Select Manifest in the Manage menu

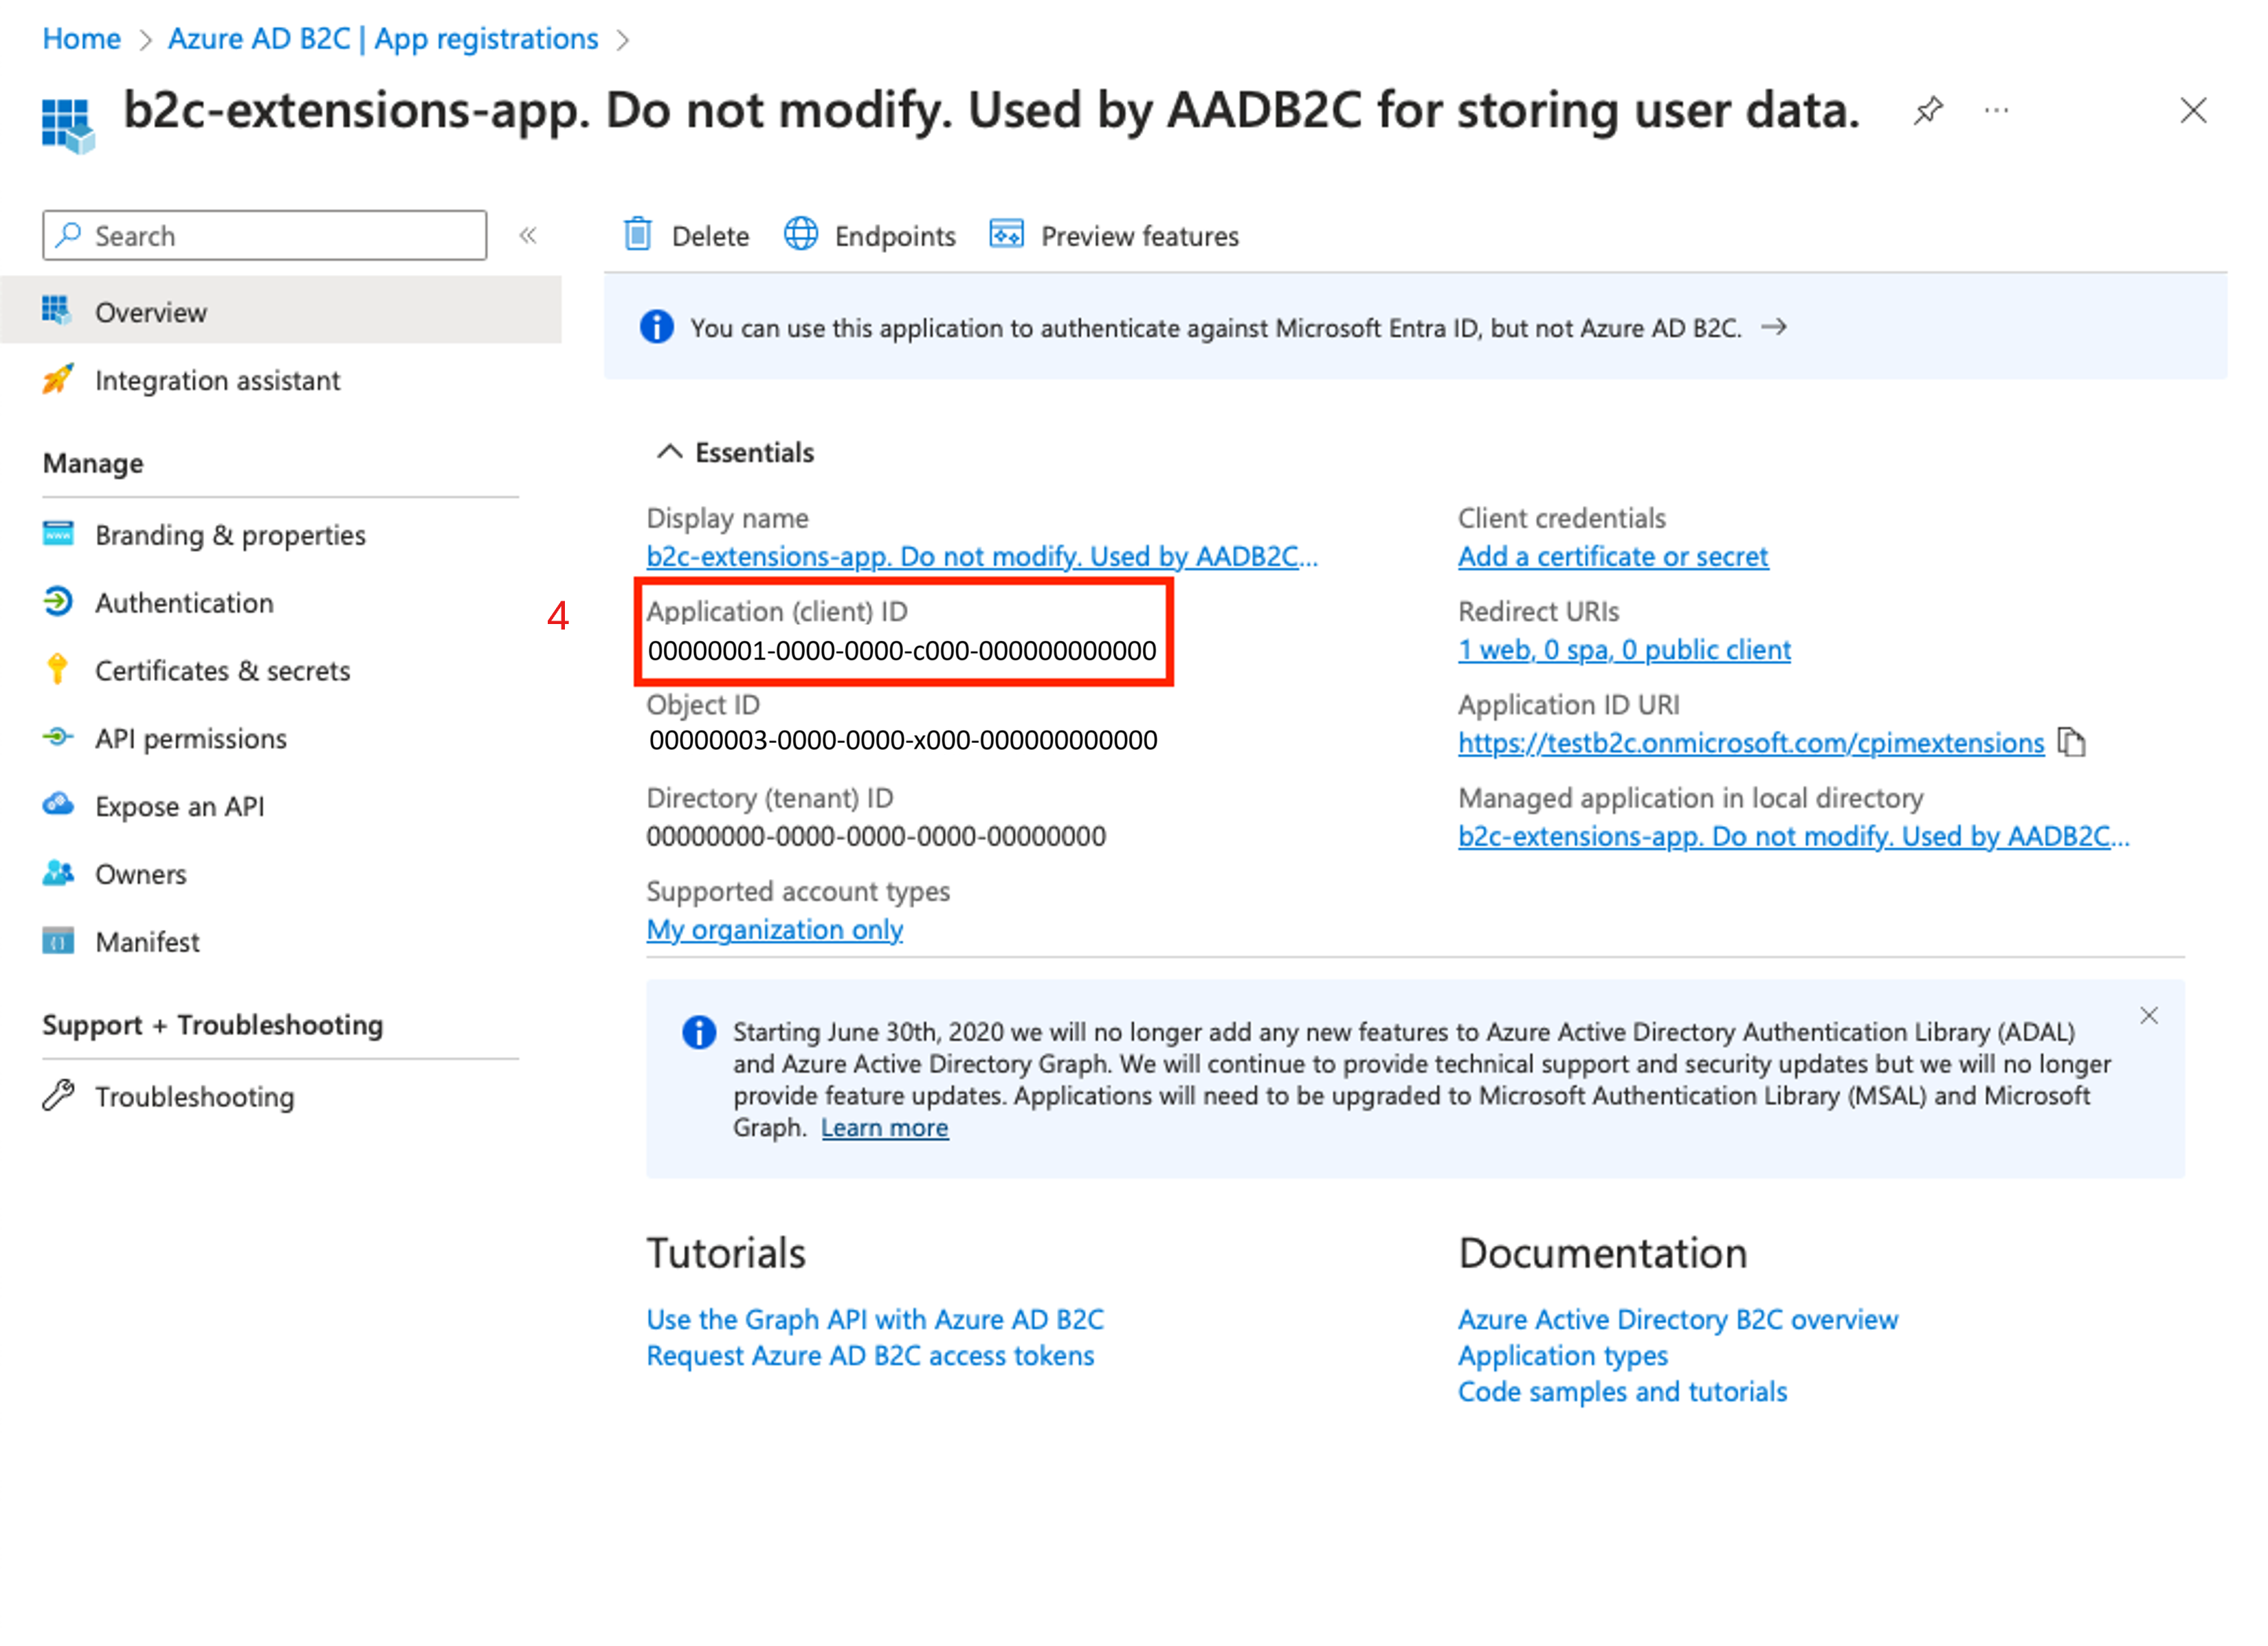[147, 942]
